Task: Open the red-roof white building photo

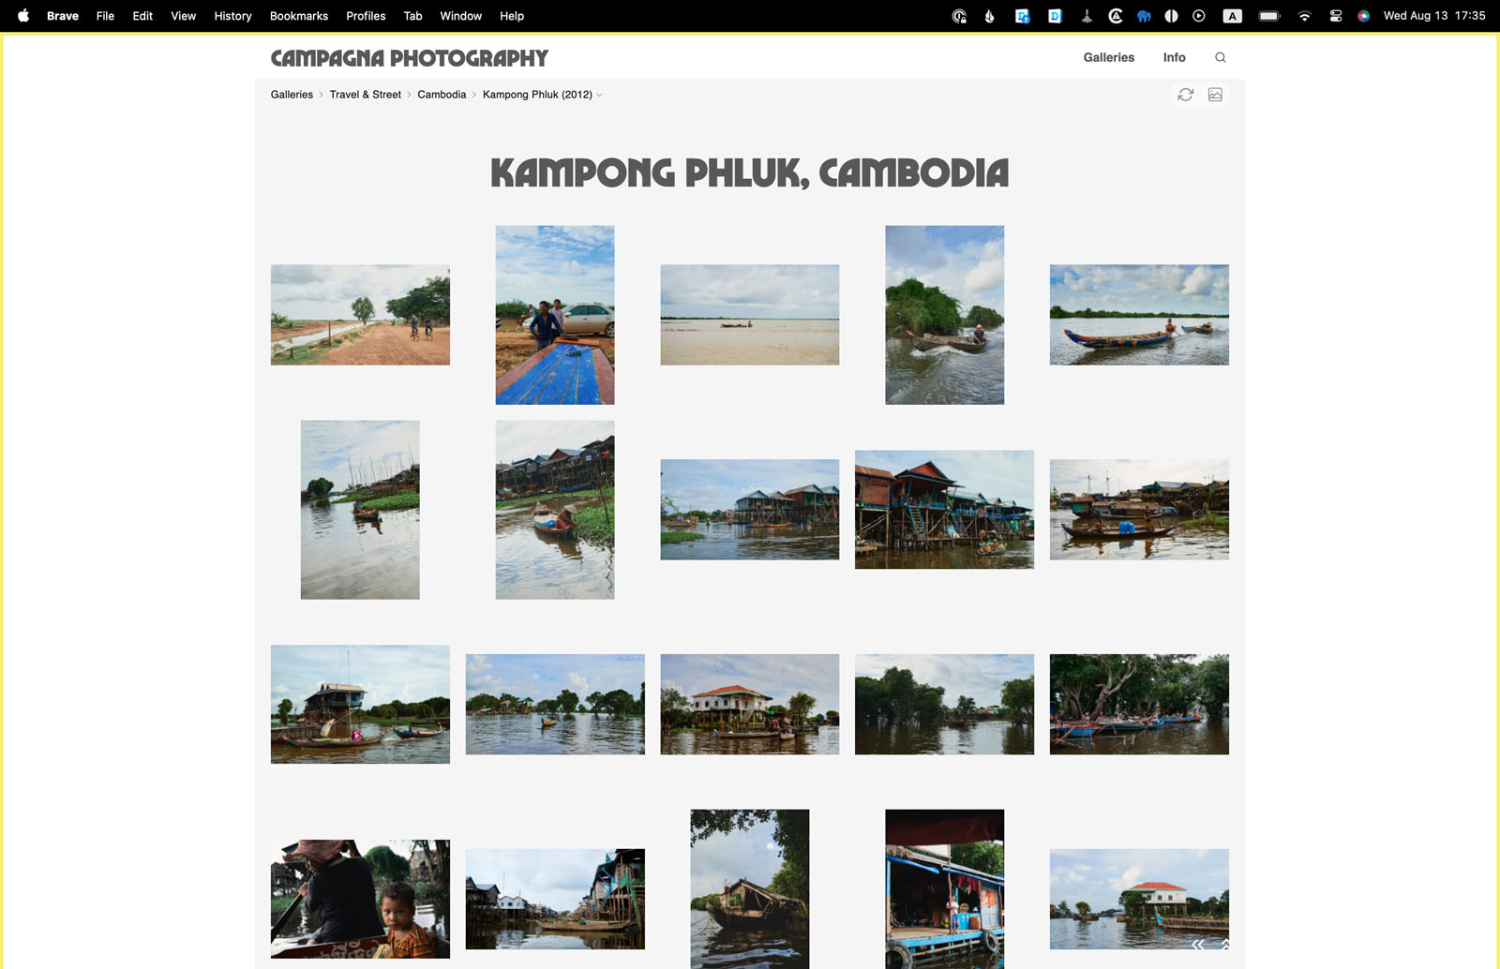Action: 1139,899
